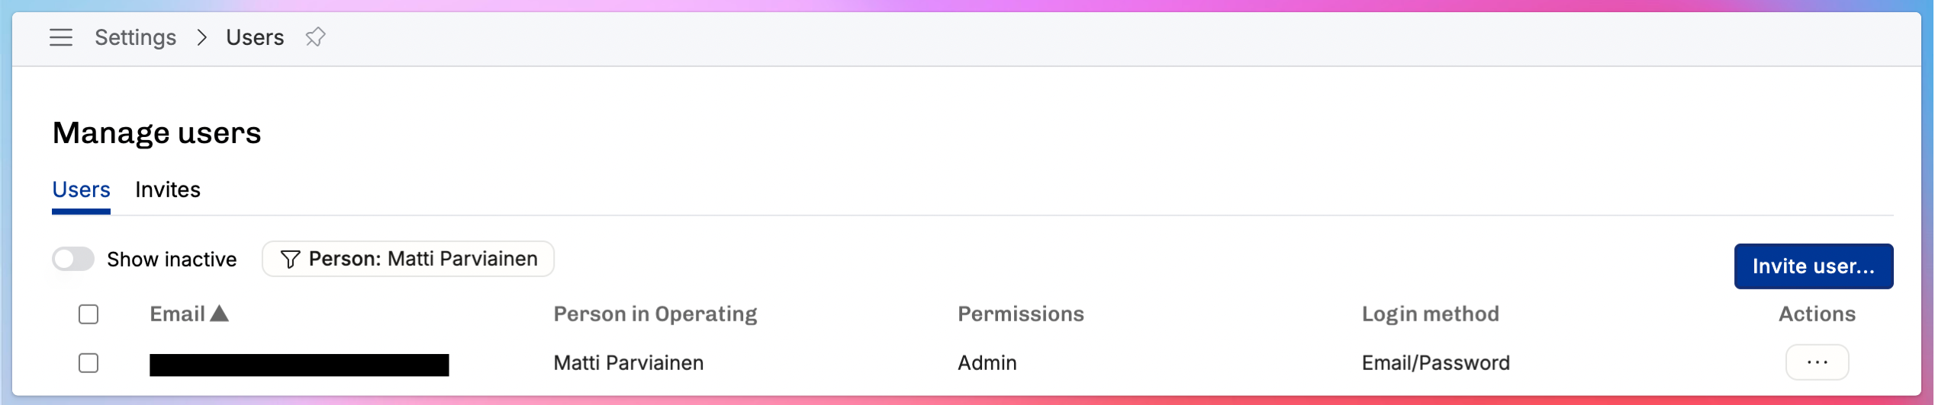Open the Person: Matti Parviainen filter
Screen dimensions: 1935x405
(x=408, y=259)
